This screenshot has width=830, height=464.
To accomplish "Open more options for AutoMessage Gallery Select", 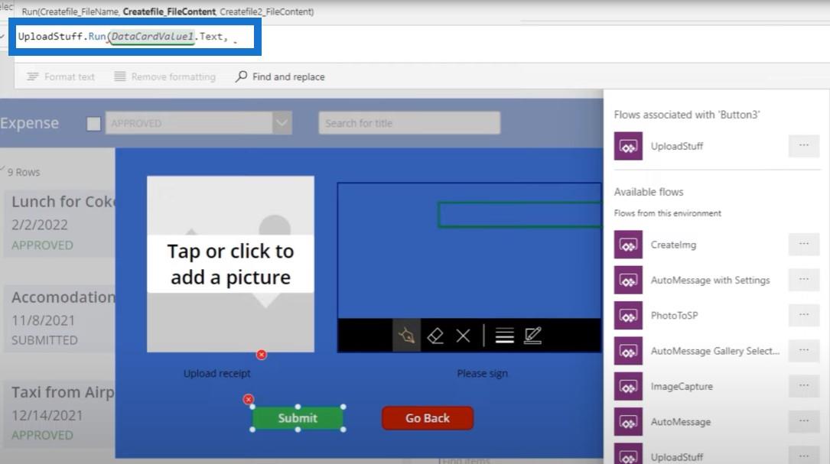I will [803, 350].
